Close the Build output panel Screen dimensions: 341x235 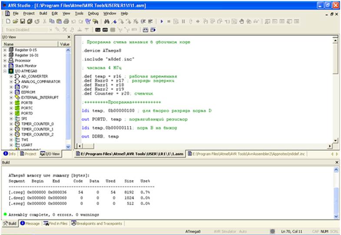point(337,162)
